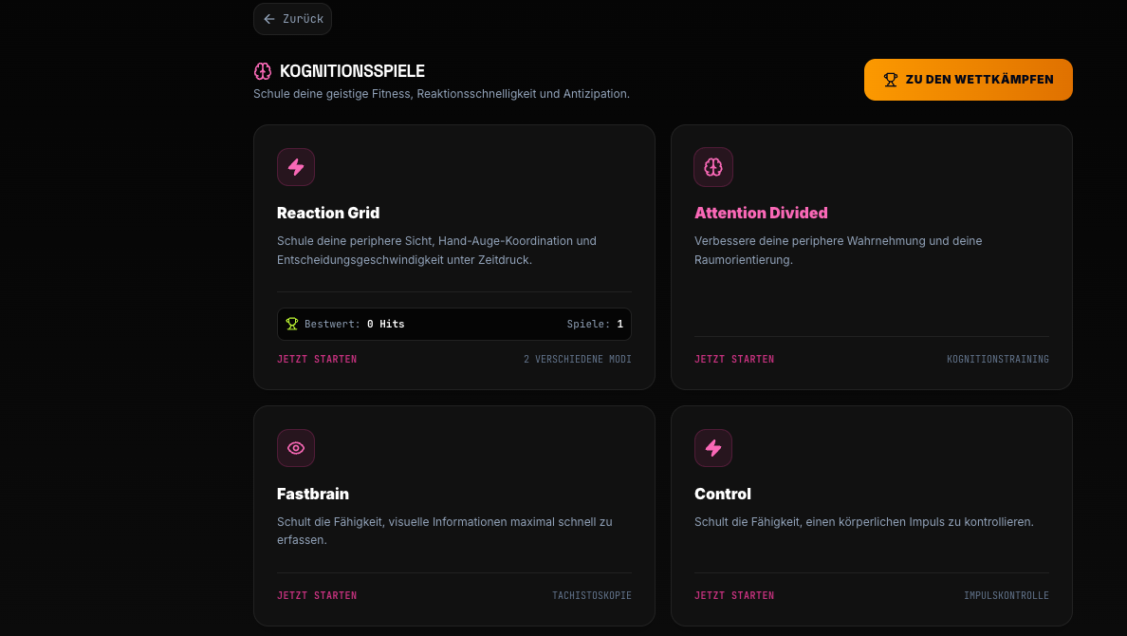The height and width of the screenshot is (636, 1127).
Task: Click the Bestwert 0 Hits stats bar
Action: point(454,325)
